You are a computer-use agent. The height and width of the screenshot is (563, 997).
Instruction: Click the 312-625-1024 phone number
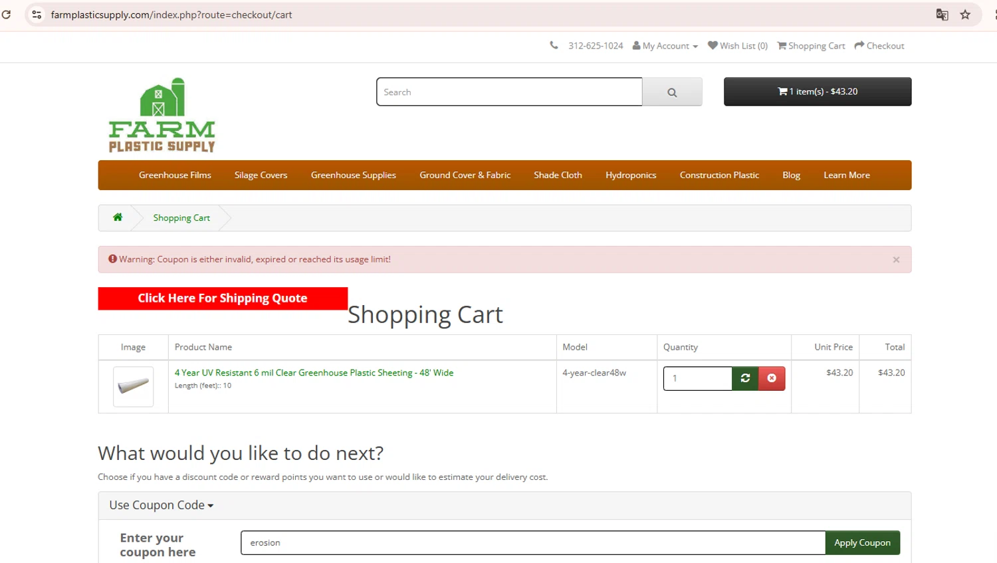pyautogui.click(x=596, y=46)
